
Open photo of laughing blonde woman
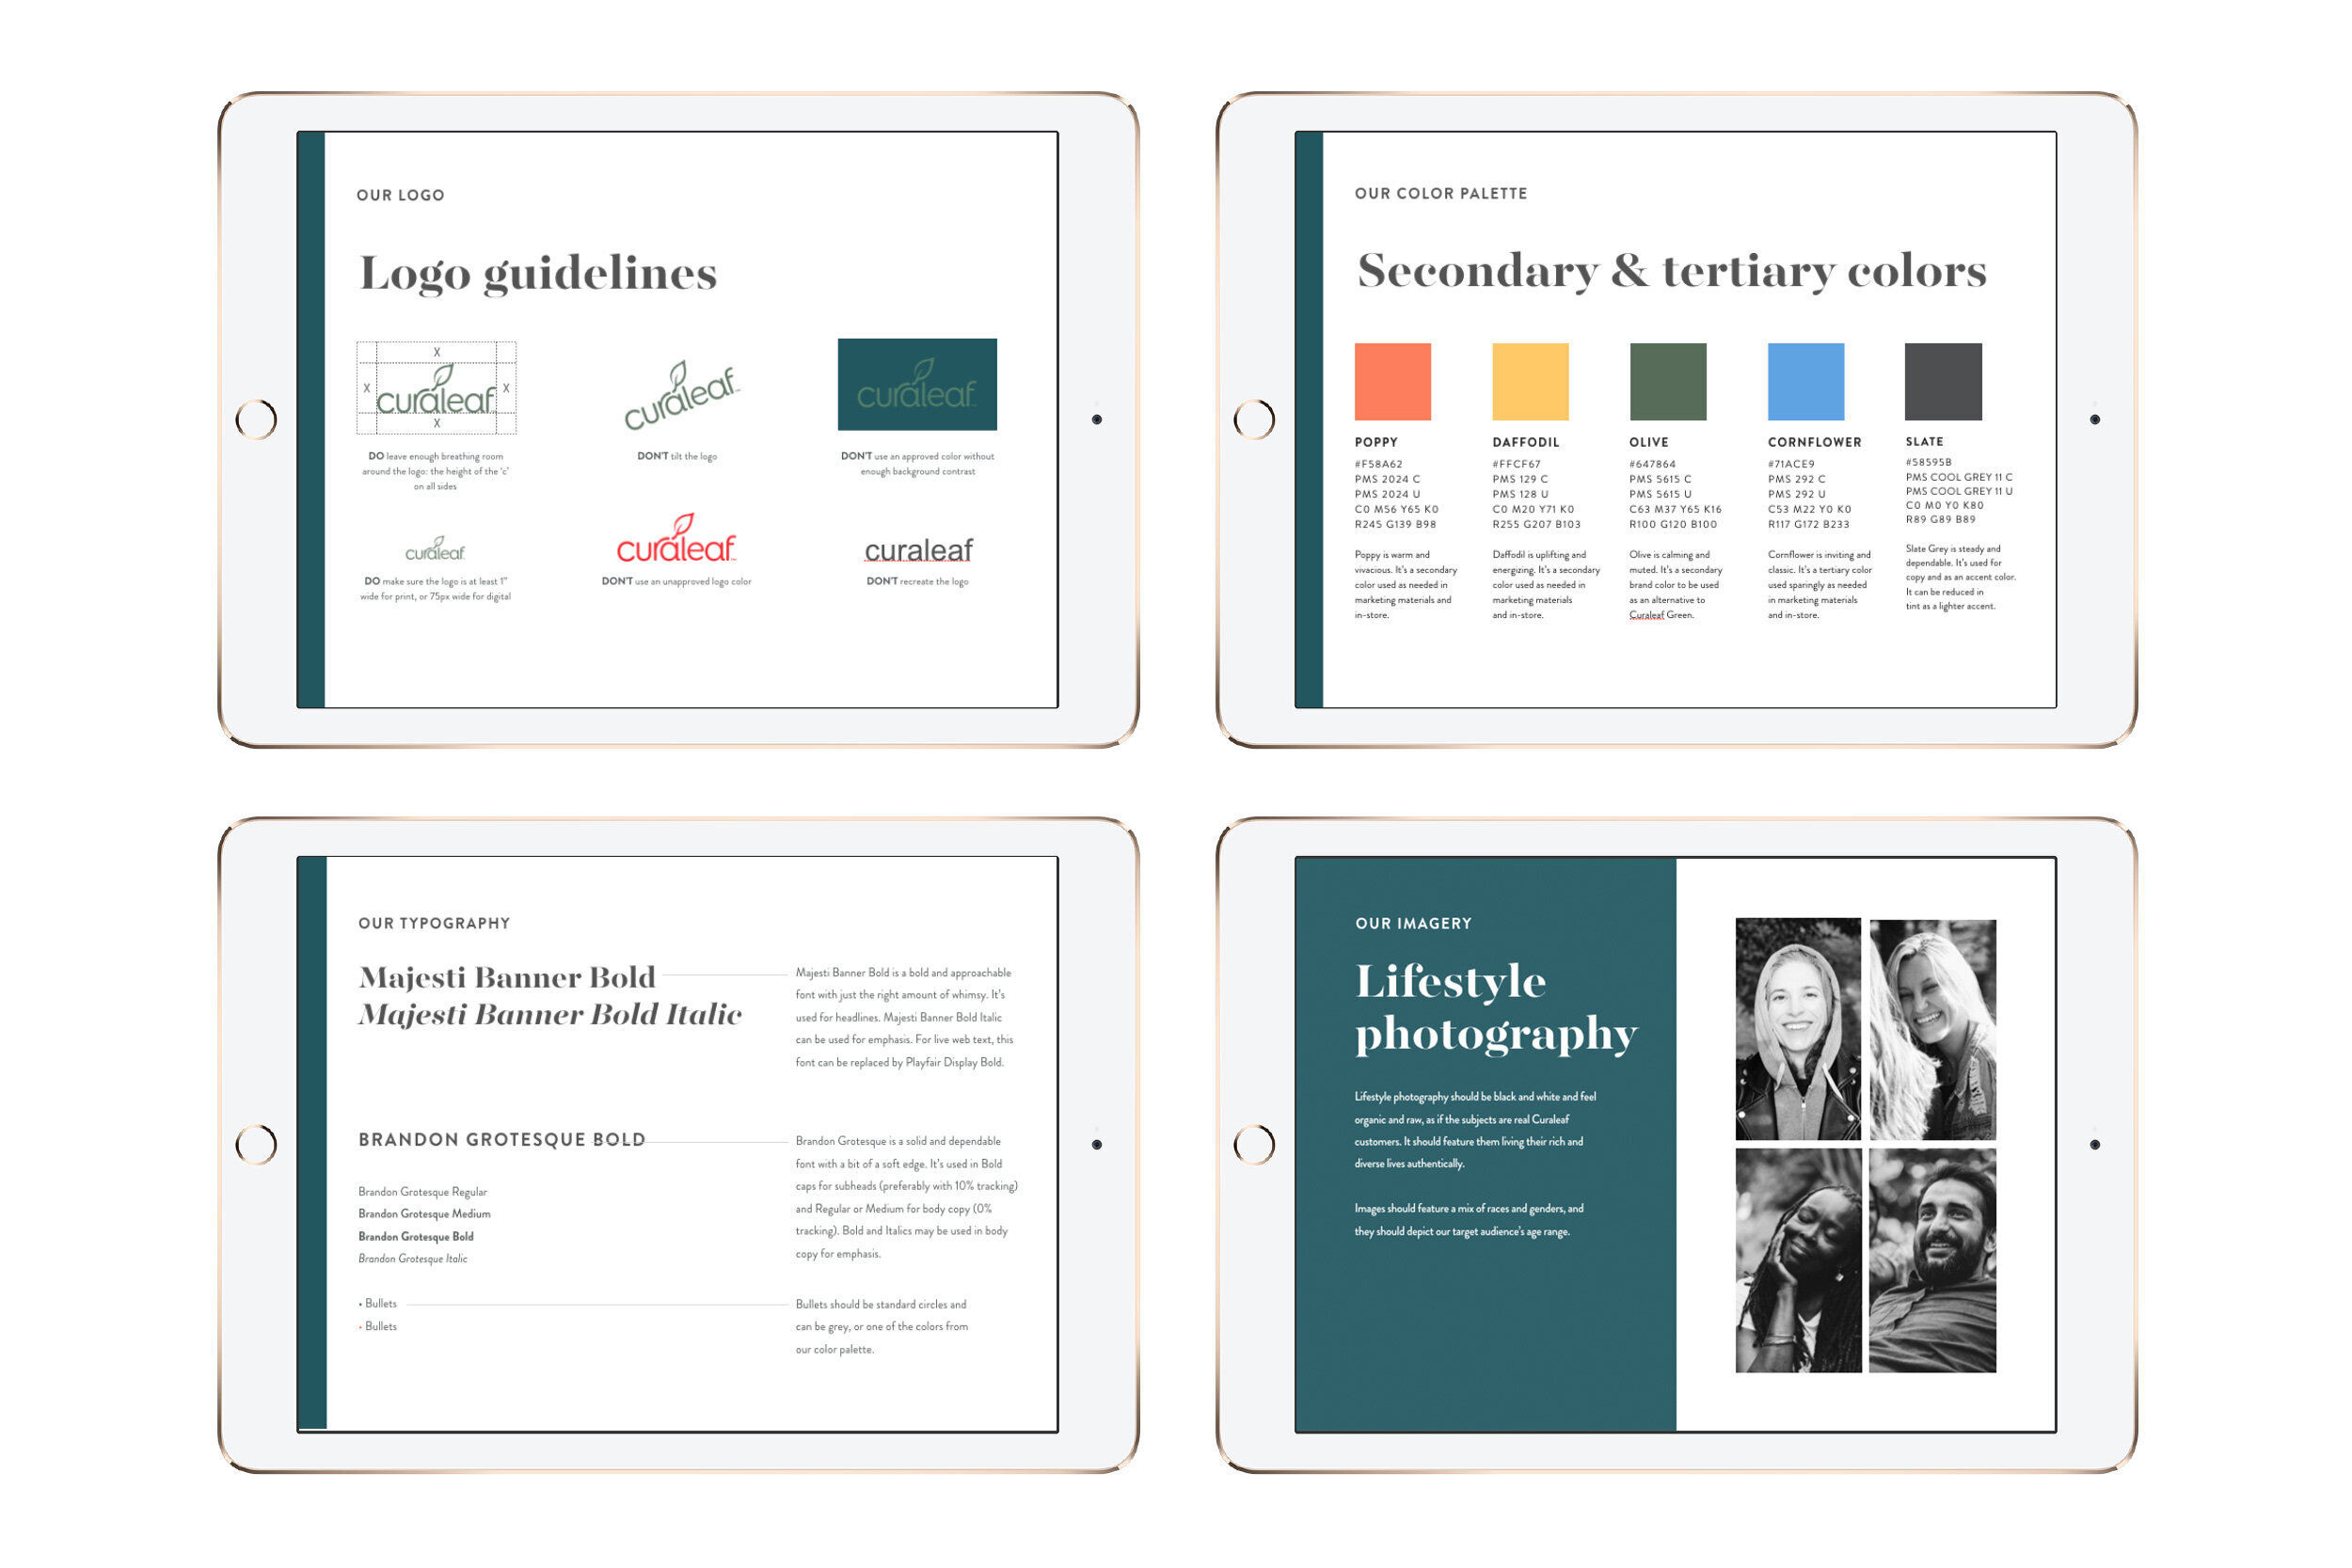click(x=1933, y=1029)
